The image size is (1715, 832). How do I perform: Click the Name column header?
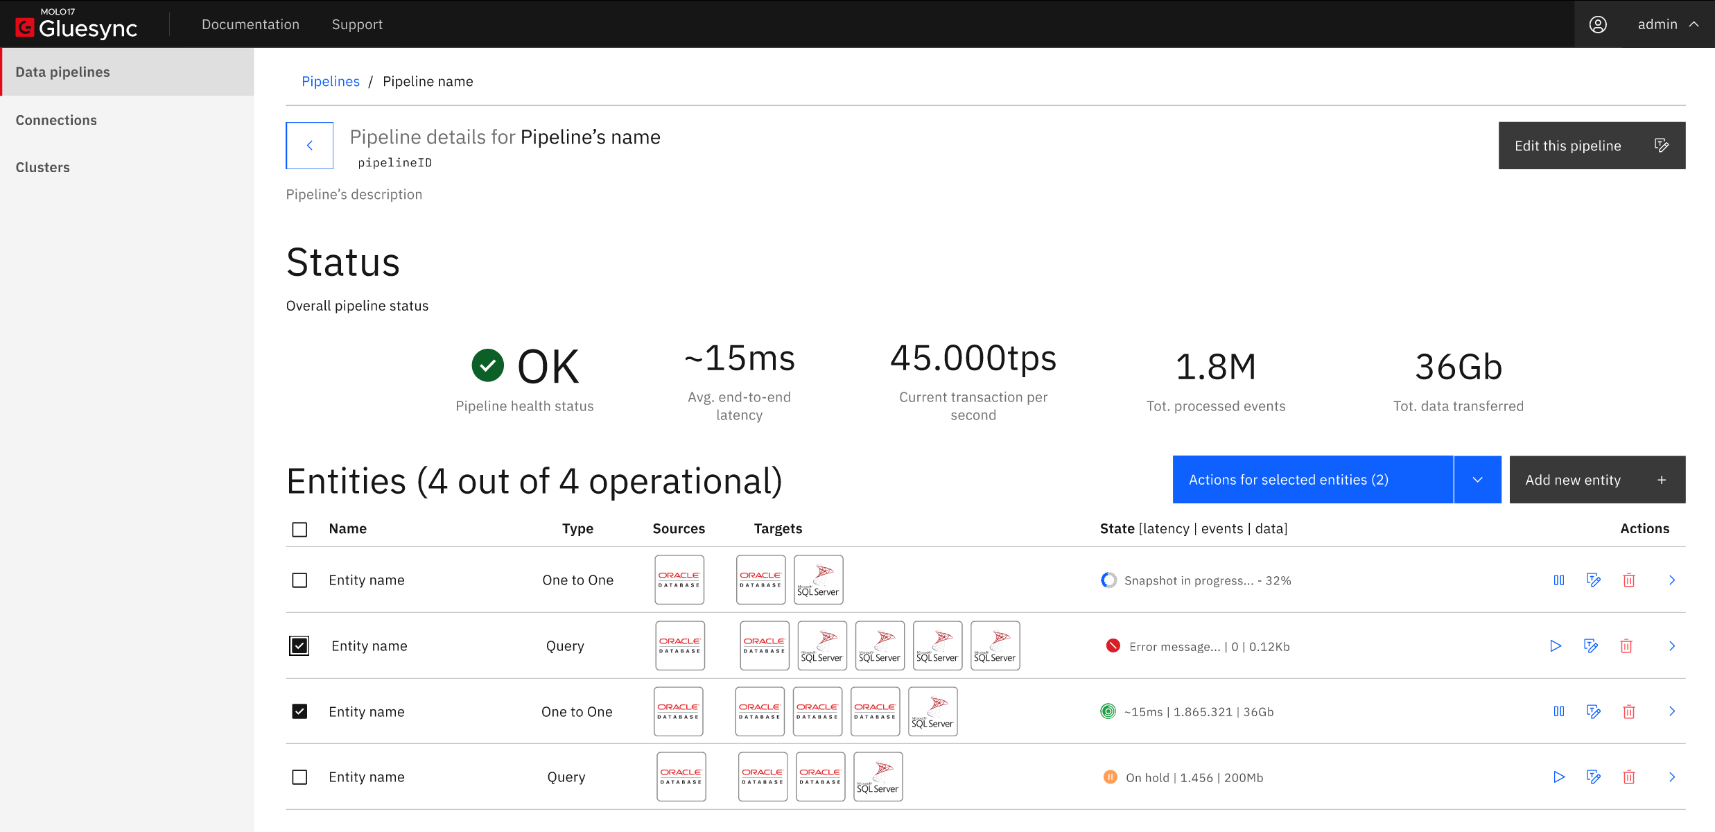tap(348, 528)
